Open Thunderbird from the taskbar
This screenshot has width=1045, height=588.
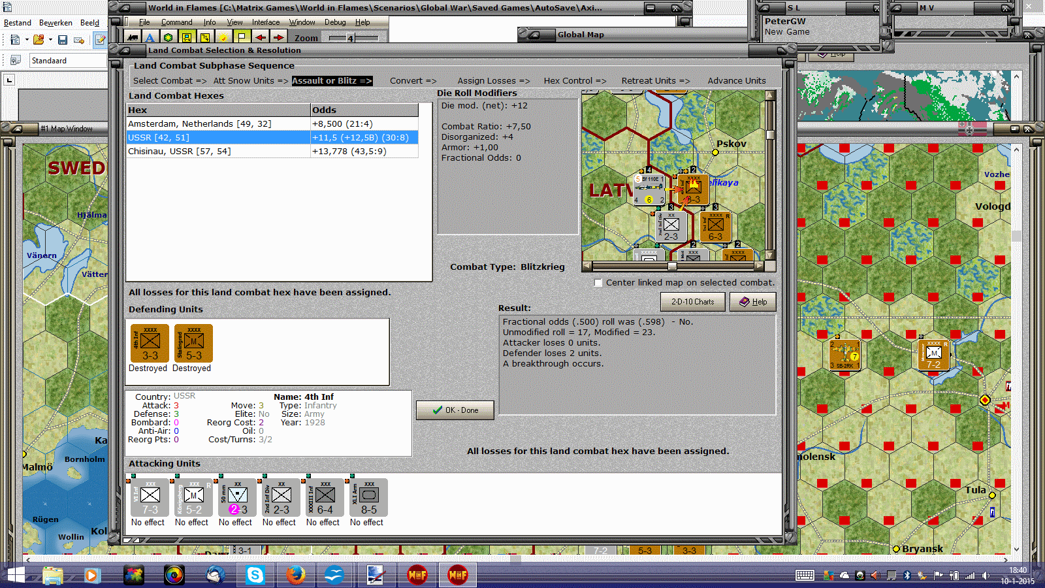[215, 575]
